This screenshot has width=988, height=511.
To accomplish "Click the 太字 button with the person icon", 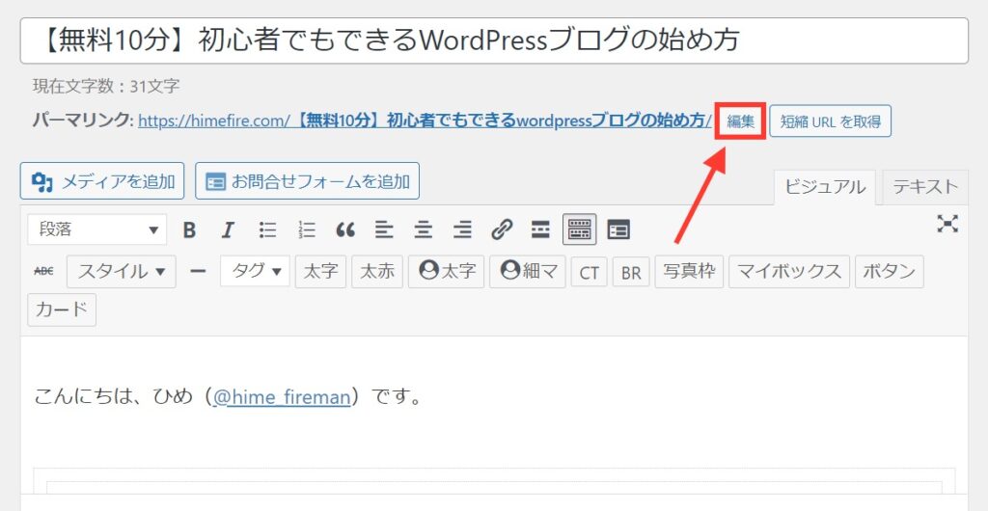I will point(446,271).
